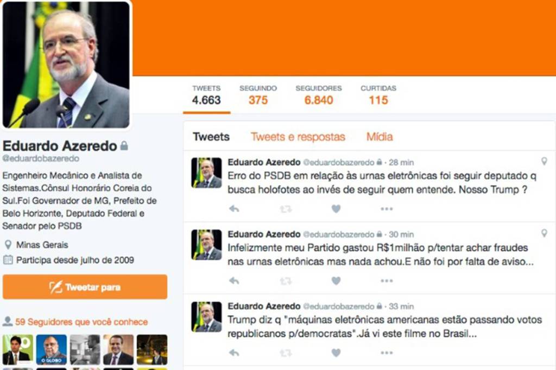Click location pin on 30 min tweet
This screenshot has width=556, height=370.
pos(544,233)
